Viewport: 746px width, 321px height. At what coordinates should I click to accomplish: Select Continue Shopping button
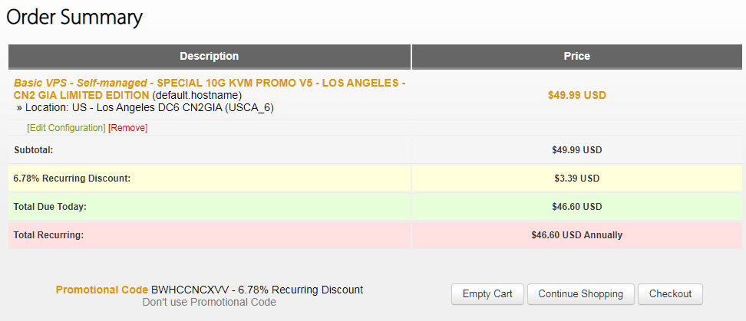[580, 294]
